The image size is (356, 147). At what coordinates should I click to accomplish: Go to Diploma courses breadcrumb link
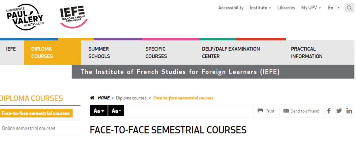coord(131,98)
